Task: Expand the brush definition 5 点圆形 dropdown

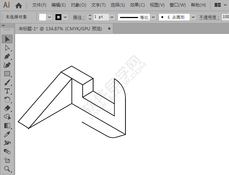Action: click(193, 17)
